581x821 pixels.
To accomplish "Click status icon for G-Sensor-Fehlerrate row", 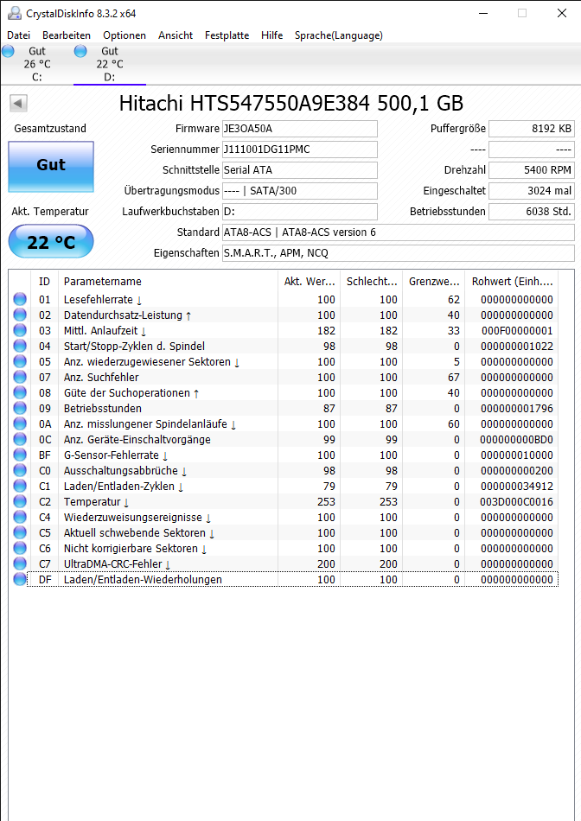I will [20, 455].
